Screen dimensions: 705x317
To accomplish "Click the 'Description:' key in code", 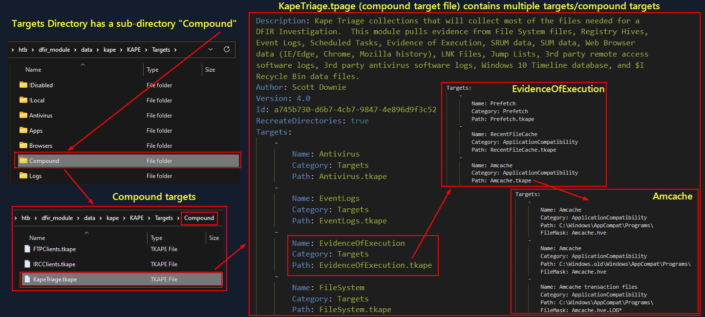I will (x=283, y=21).
